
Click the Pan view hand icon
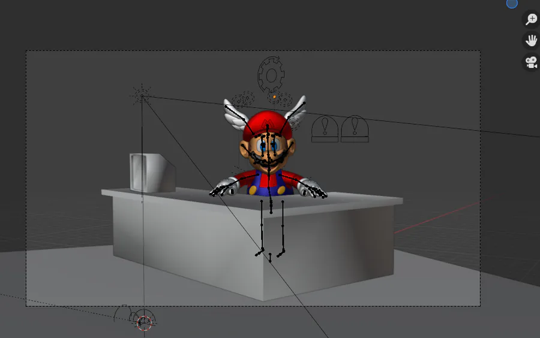click(x=531, y=41)
